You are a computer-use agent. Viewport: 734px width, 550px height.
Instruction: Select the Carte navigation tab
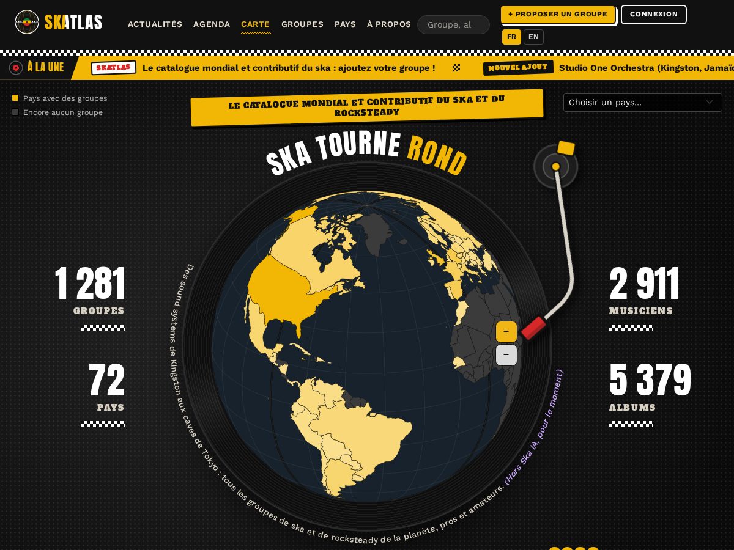pyautogui.click(x=256, y=24)
